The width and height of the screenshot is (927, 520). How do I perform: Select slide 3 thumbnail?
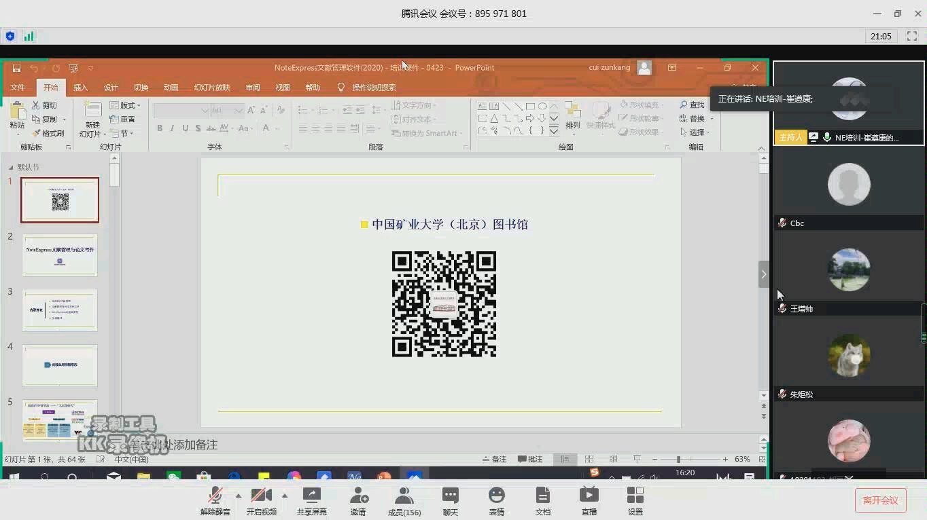(60, 310)
